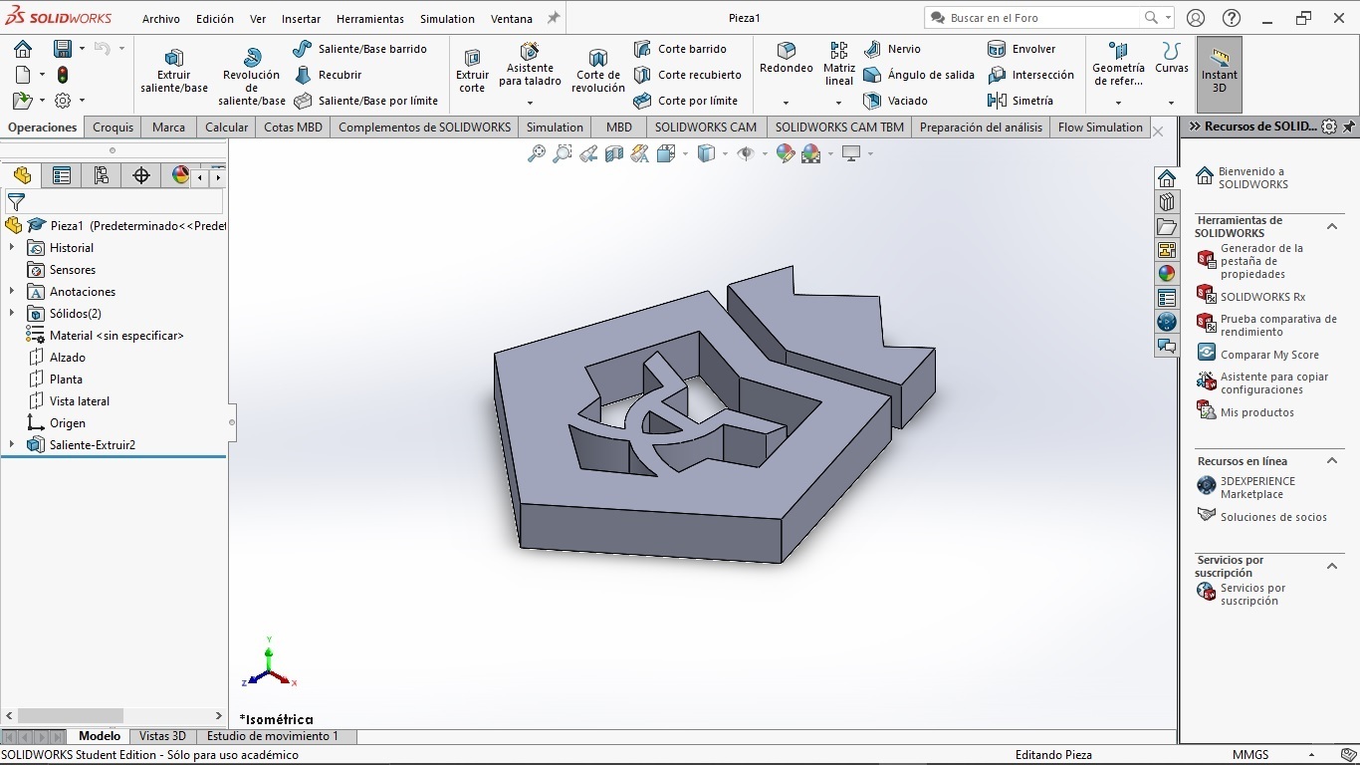Select the Envolver wrap tool
The width and height of the screenshot is (1360, 765).
[x=1021, y=49]
